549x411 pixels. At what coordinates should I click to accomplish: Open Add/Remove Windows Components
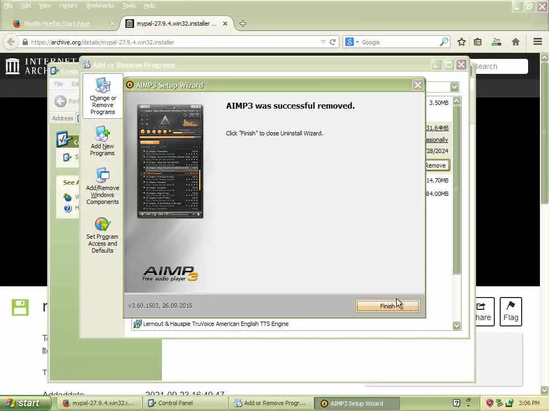(102, 186)
